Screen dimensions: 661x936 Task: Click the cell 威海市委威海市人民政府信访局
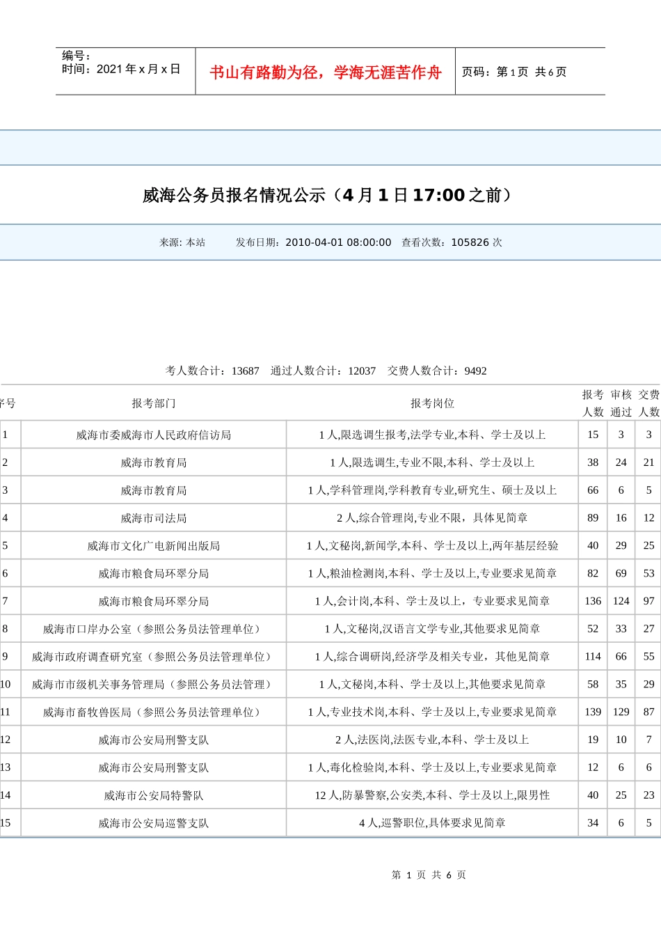tap(154, 435)
